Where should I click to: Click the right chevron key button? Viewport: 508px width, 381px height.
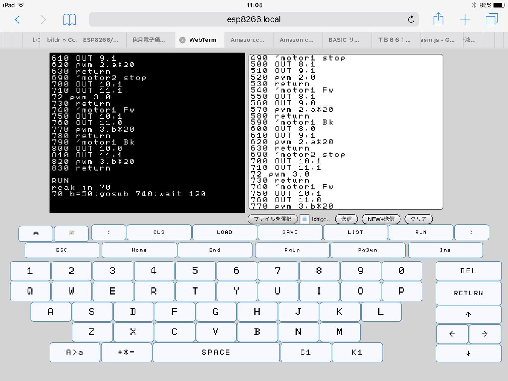tap(472, 232)
